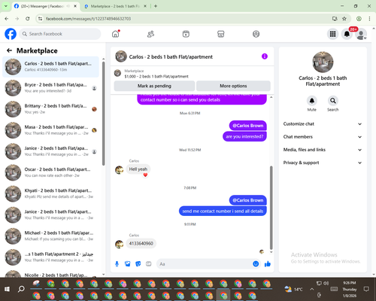The width and height of the screenshot is (376, 301).
Task: Click Mark as pending button
Action: 154,86
